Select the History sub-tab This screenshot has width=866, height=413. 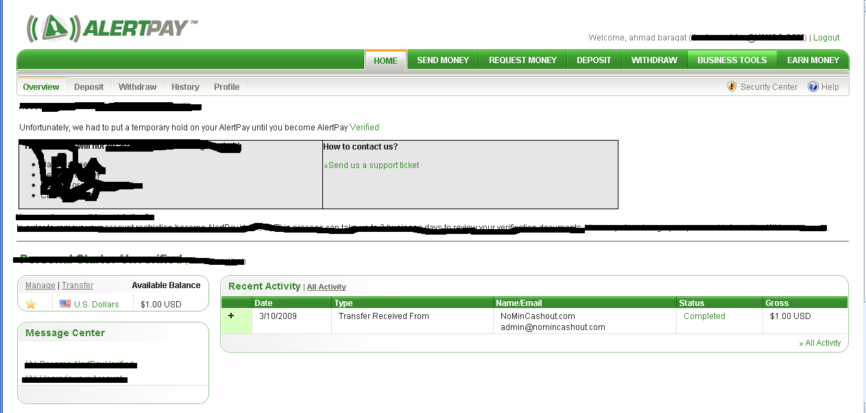click(185, 87)
